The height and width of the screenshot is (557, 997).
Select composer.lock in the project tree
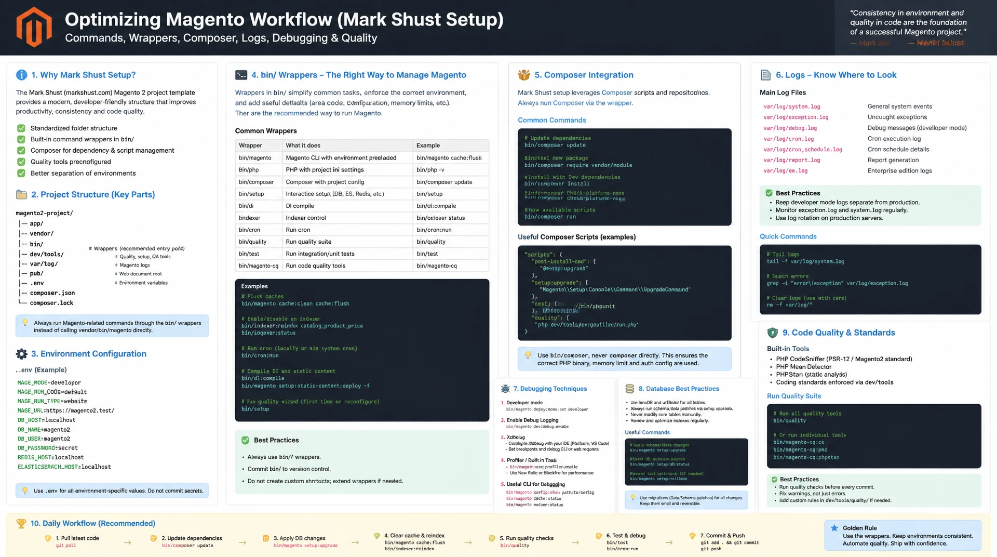pos(51,303)
